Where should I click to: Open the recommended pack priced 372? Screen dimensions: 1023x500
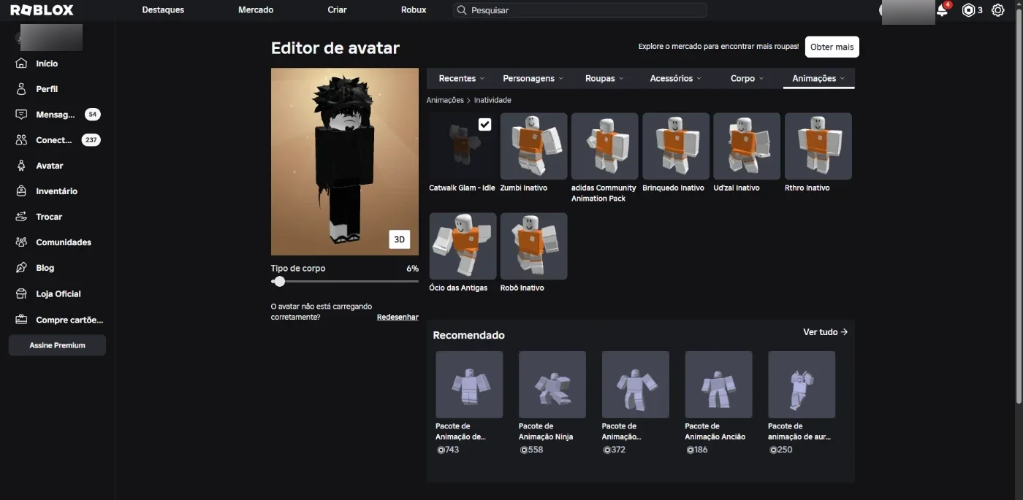point(635,385)
